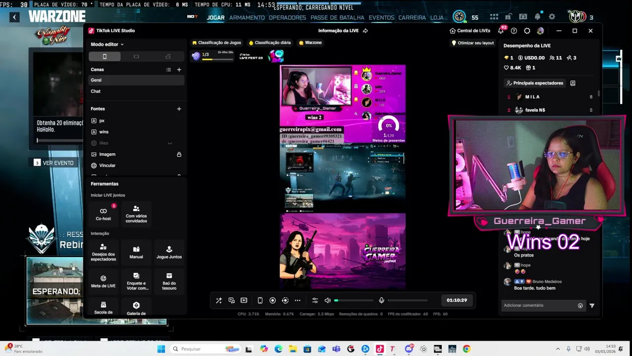Open the Co-host tool

point(103,214)
